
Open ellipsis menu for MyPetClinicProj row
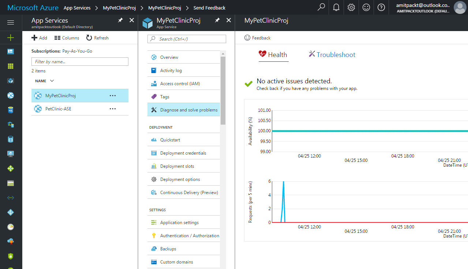coord(113,95)
